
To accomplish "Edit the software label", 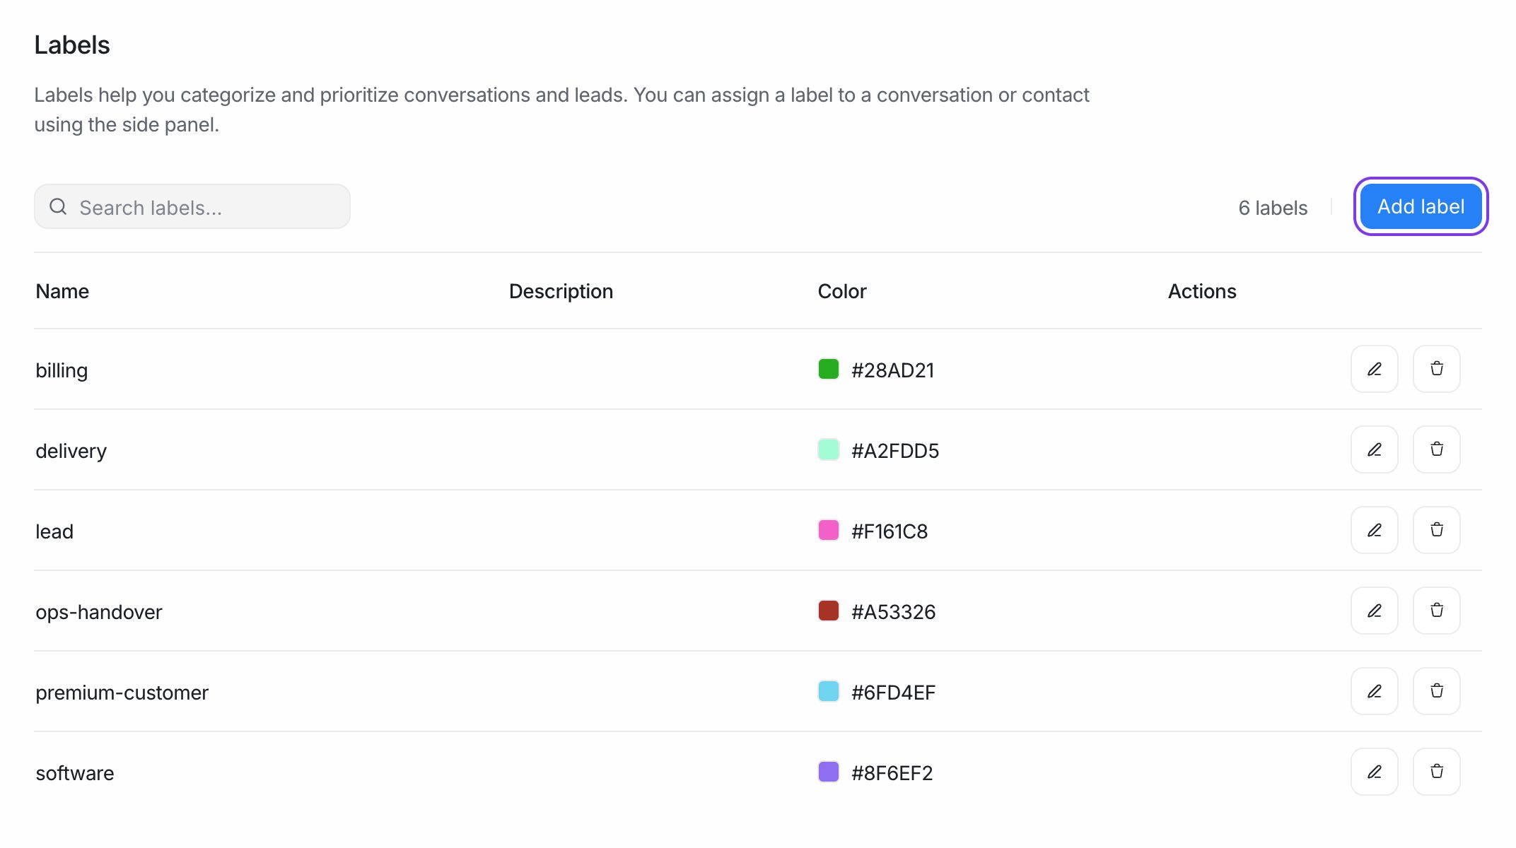I will (1374, 772).
